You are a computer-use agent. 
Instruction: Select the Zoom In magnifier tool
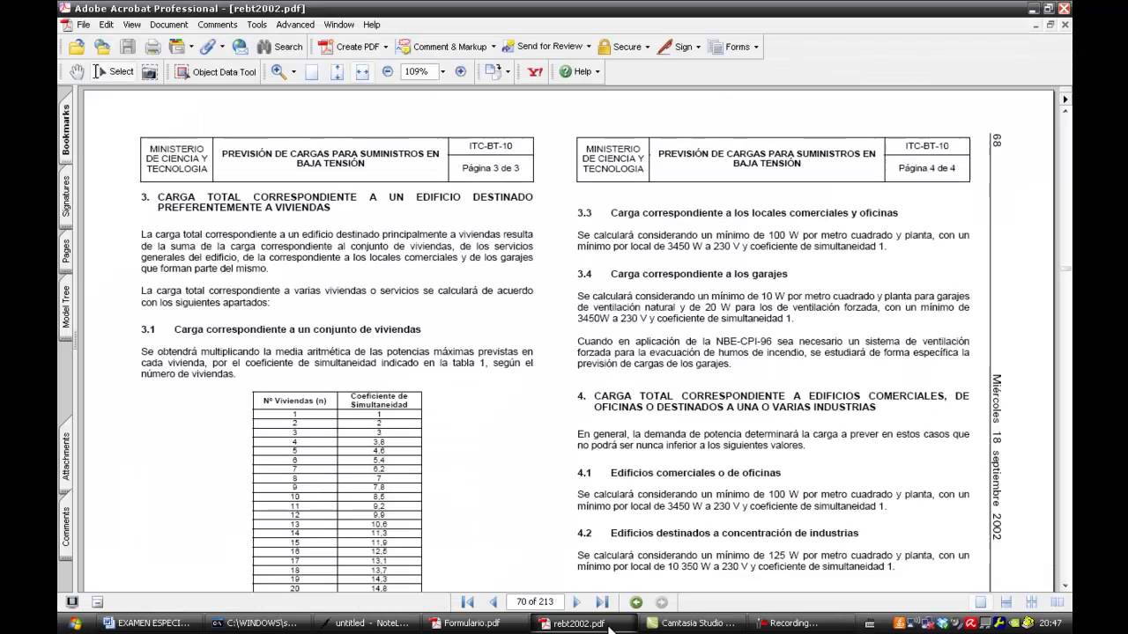(278, 71)
